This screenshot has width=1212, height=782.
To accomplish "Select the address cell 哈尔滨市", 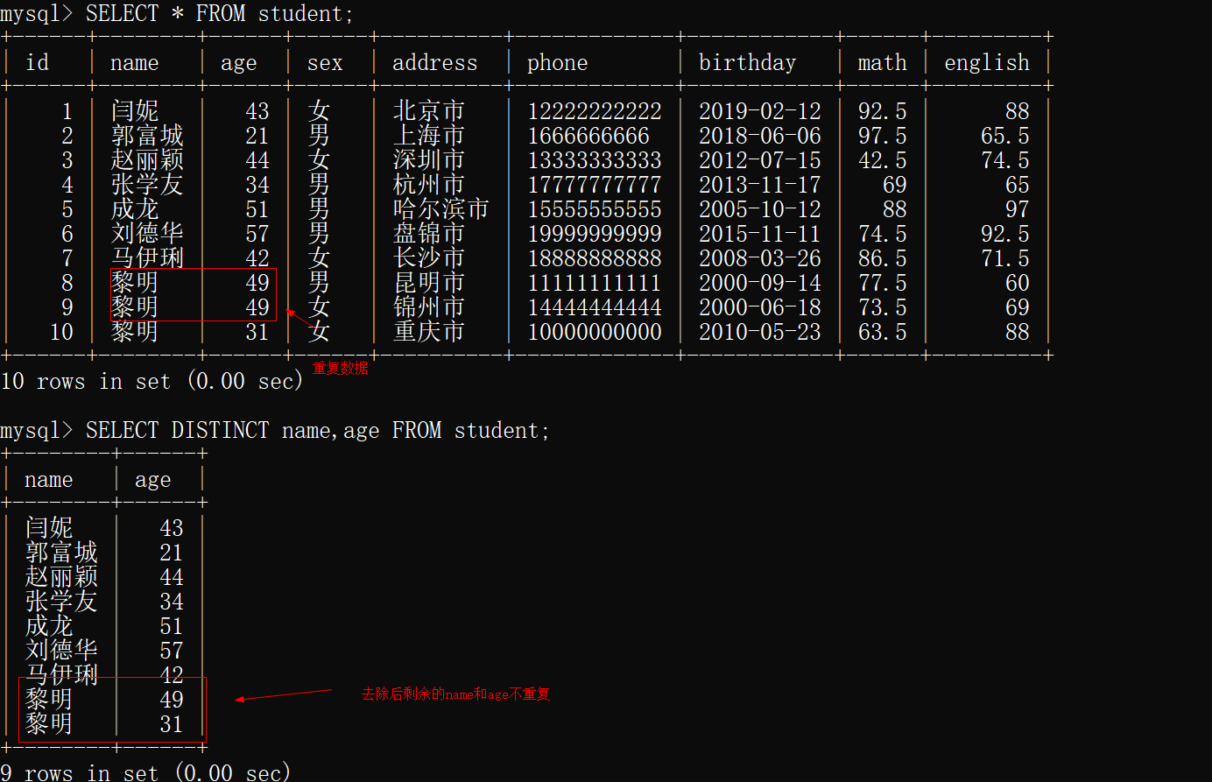I will (x=440, y=209).
